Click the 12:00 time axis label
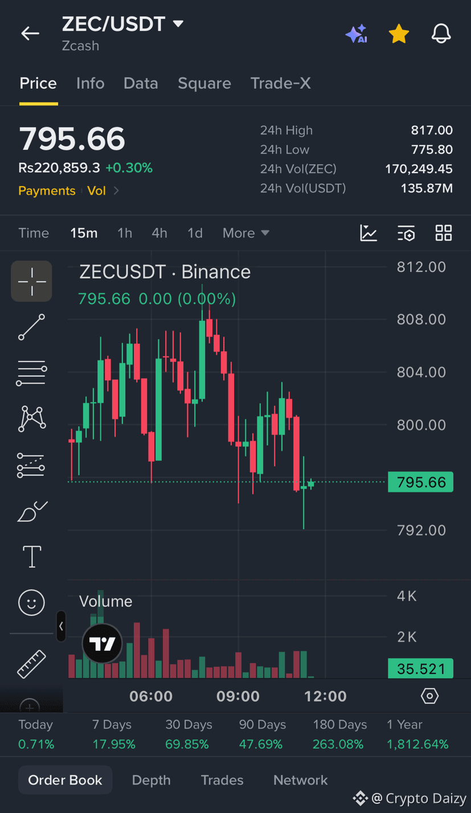The image size is (471, 813). click(x=325, y=696)
